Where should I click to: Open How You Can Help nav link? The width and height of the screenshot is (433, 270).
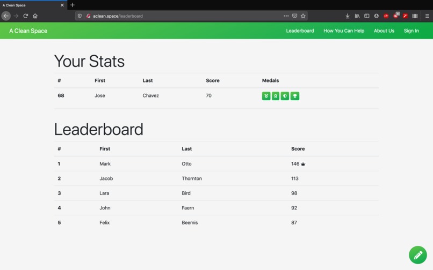tap(344, 31)
